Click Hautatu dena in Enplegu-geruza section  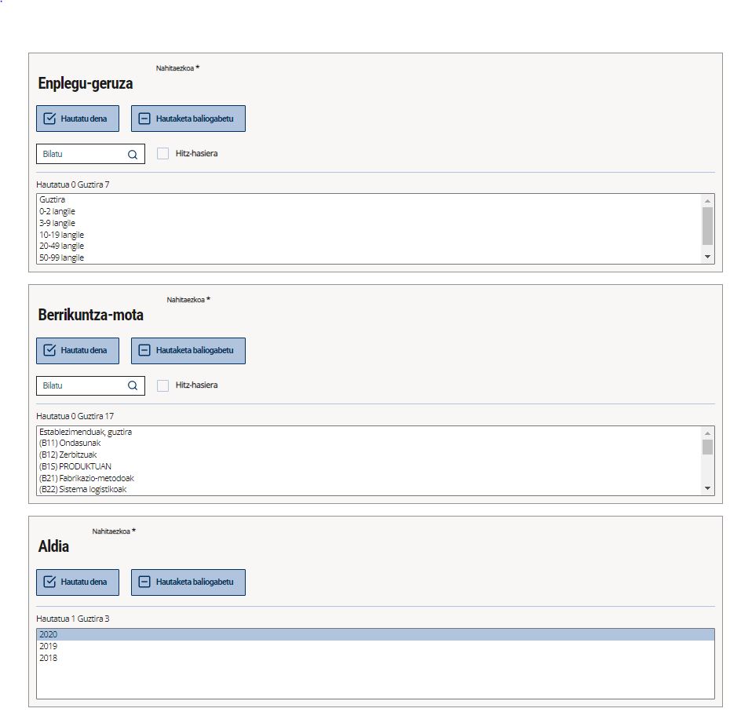pyautogui.click(x=78, y=119)
